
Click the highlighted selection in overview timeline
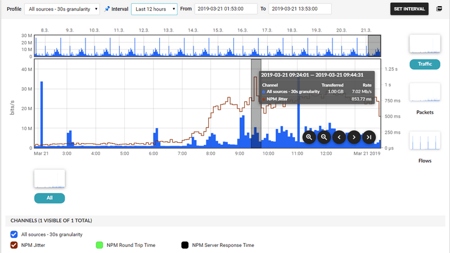[374, 46]
